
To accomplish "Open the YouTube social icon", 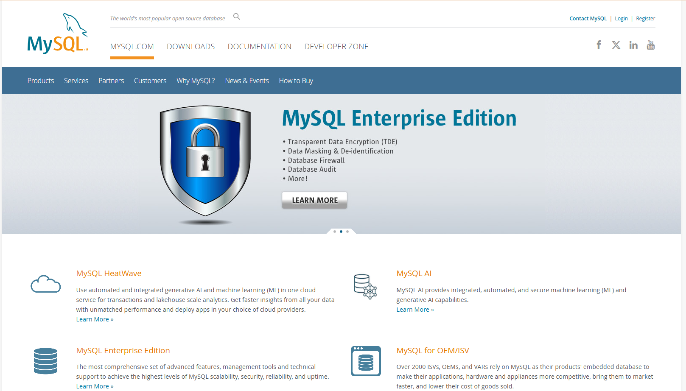I will tap(651, 45).
